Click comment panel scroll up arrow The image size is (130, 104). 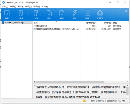(x=127, y=86)
